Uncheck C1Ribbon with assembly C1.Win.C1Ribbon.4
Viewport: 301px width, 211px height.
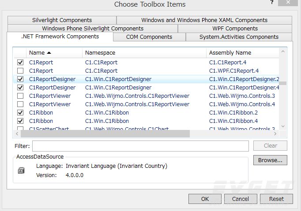(20, 121)
